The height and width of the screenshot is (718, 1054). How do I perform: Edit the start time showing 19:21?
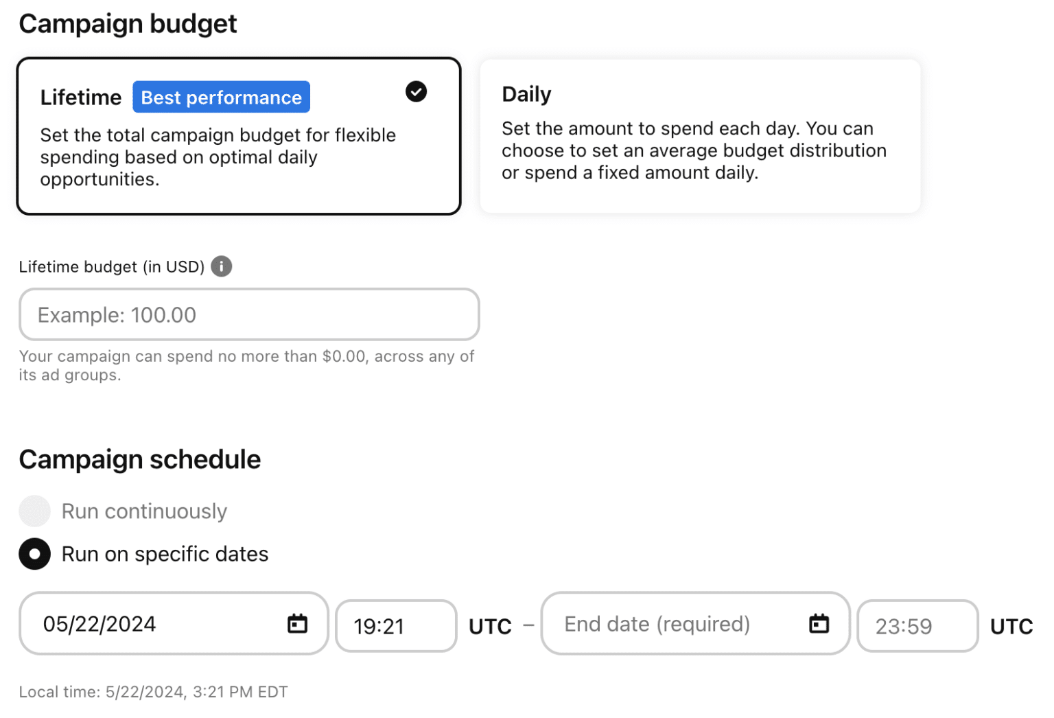coord(395,625)
